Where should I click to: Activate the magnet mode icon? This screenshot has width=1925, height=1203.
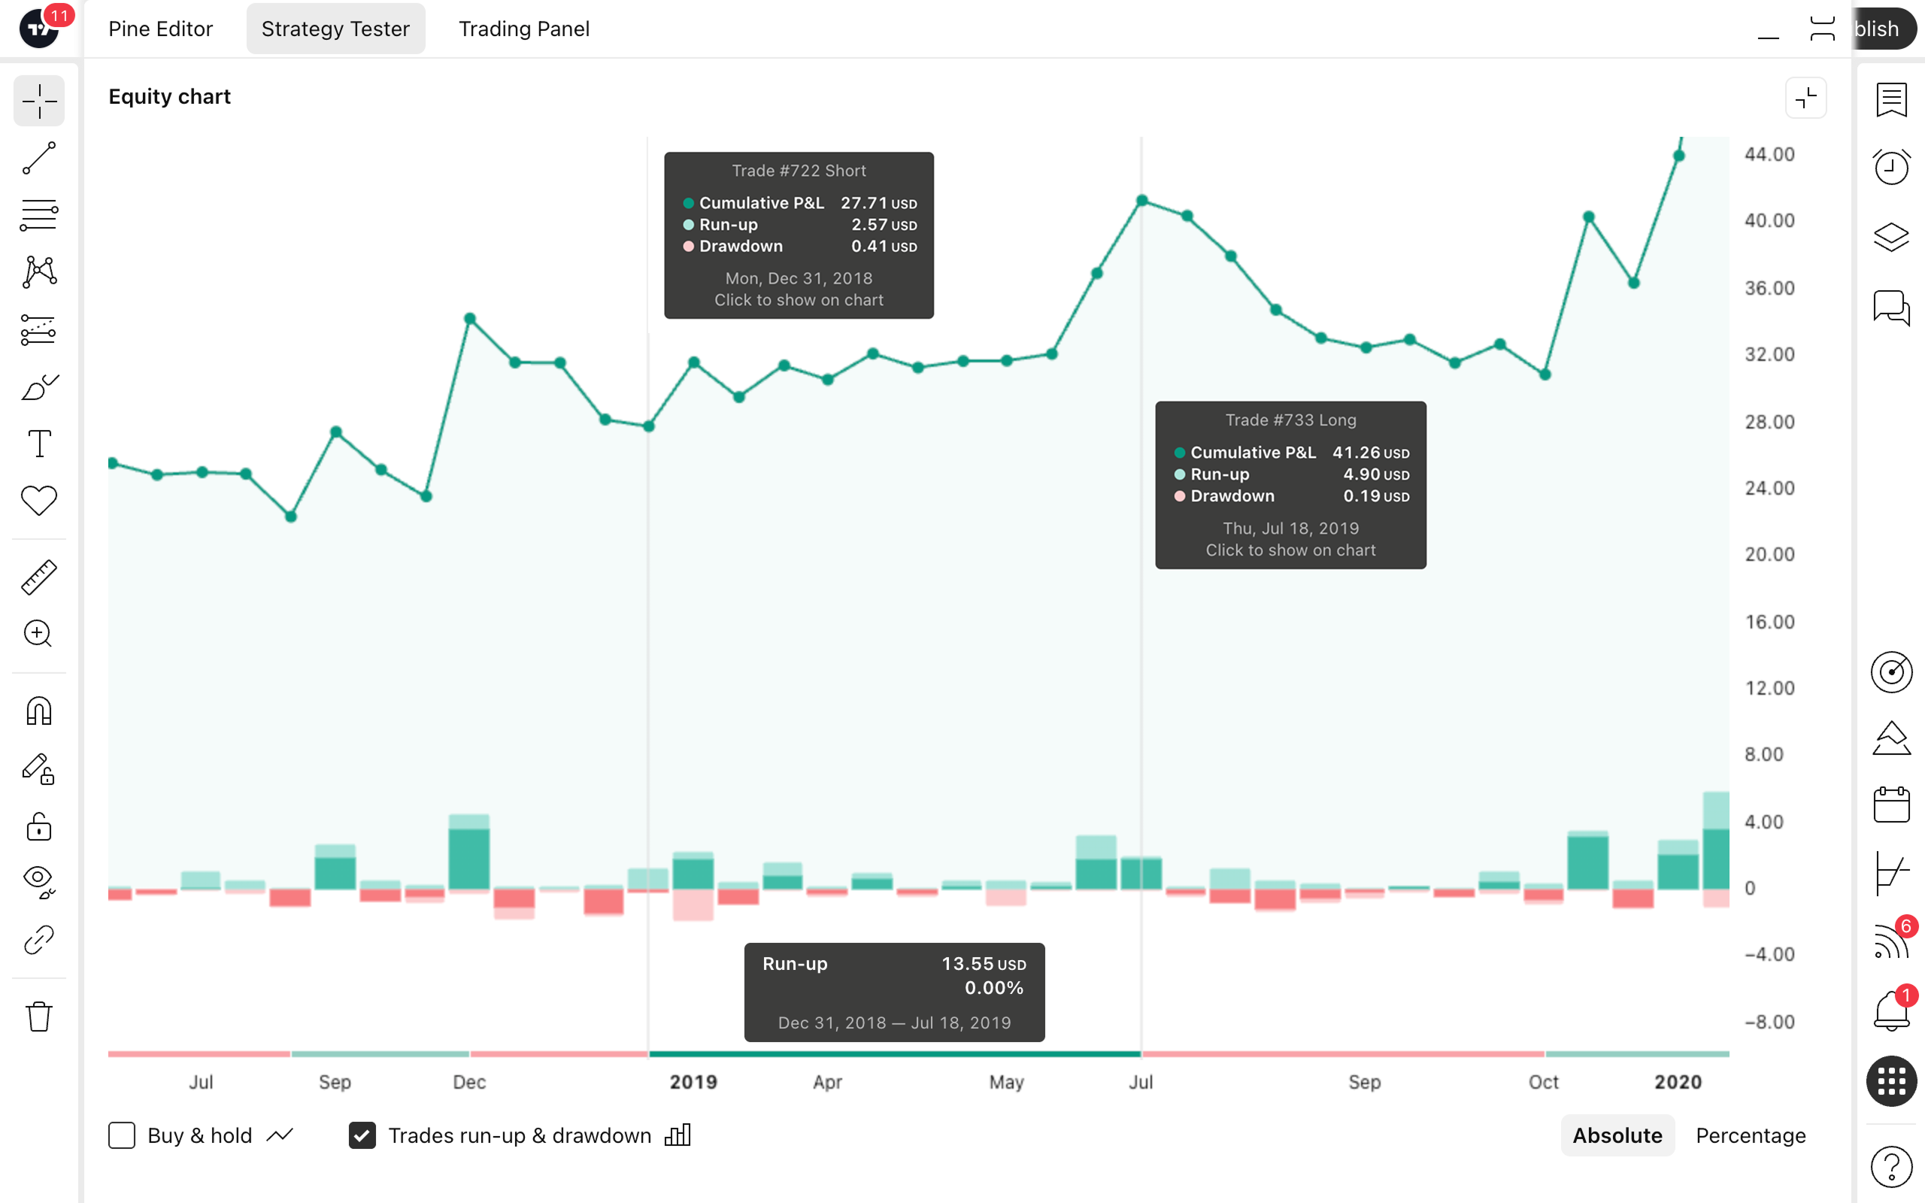click(x=38, y=711)
